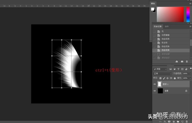Create a new snapshot with the camera icon
The height and width of the screenshot is (123, 192).
[x=182, y=61]
